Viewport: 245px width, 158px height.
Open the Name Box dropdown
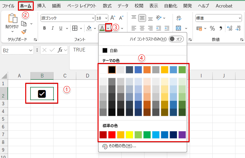[x=30, y=50]
